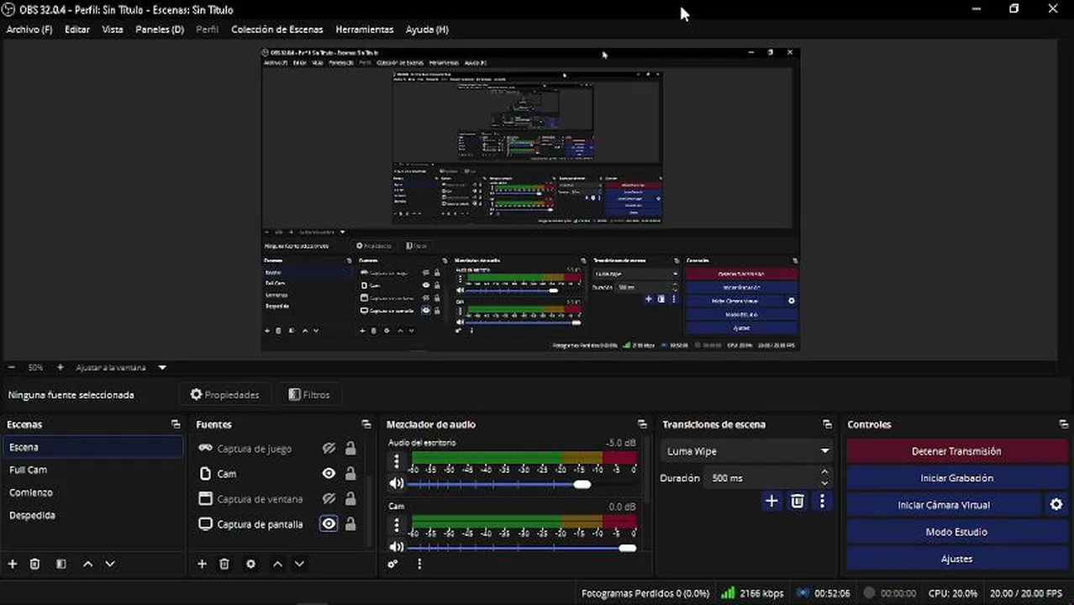This screenshot has width=1074, height=605.
Task: Open the Paneles (D) menu
Action: pyautogui.click(x=160, y=29)
